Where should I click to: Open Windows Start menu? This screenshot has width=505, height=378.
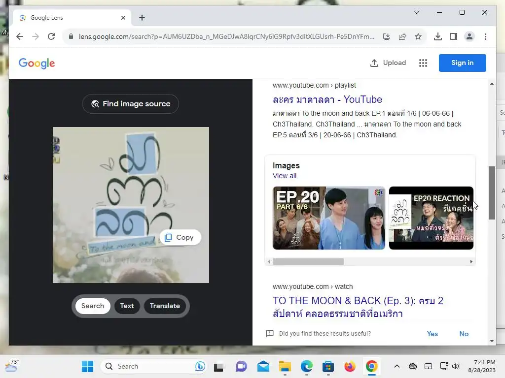point(87,366)
